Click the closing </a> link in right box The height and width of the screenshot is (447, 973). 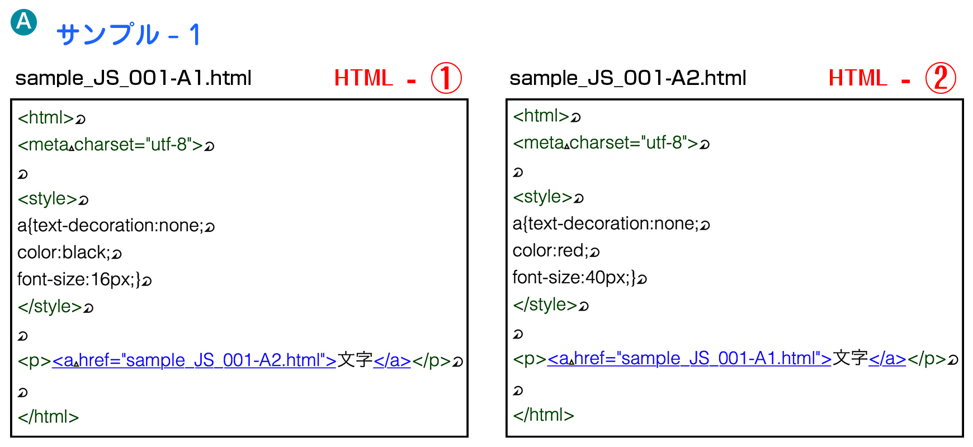click(887, 359)
